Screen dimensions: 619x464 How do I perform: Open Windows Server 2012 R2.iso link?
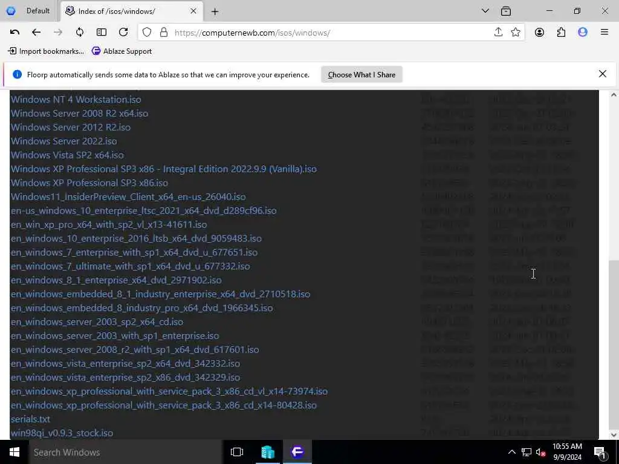click(71, 127)
